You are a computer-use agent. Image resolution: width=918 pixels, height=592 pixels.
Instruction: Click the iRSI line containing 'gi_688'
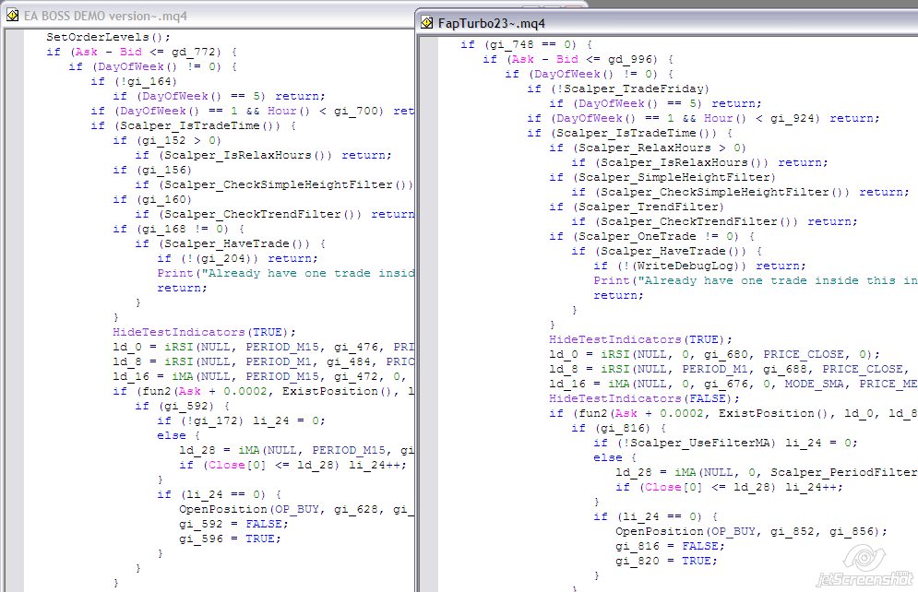click(730, 369)
